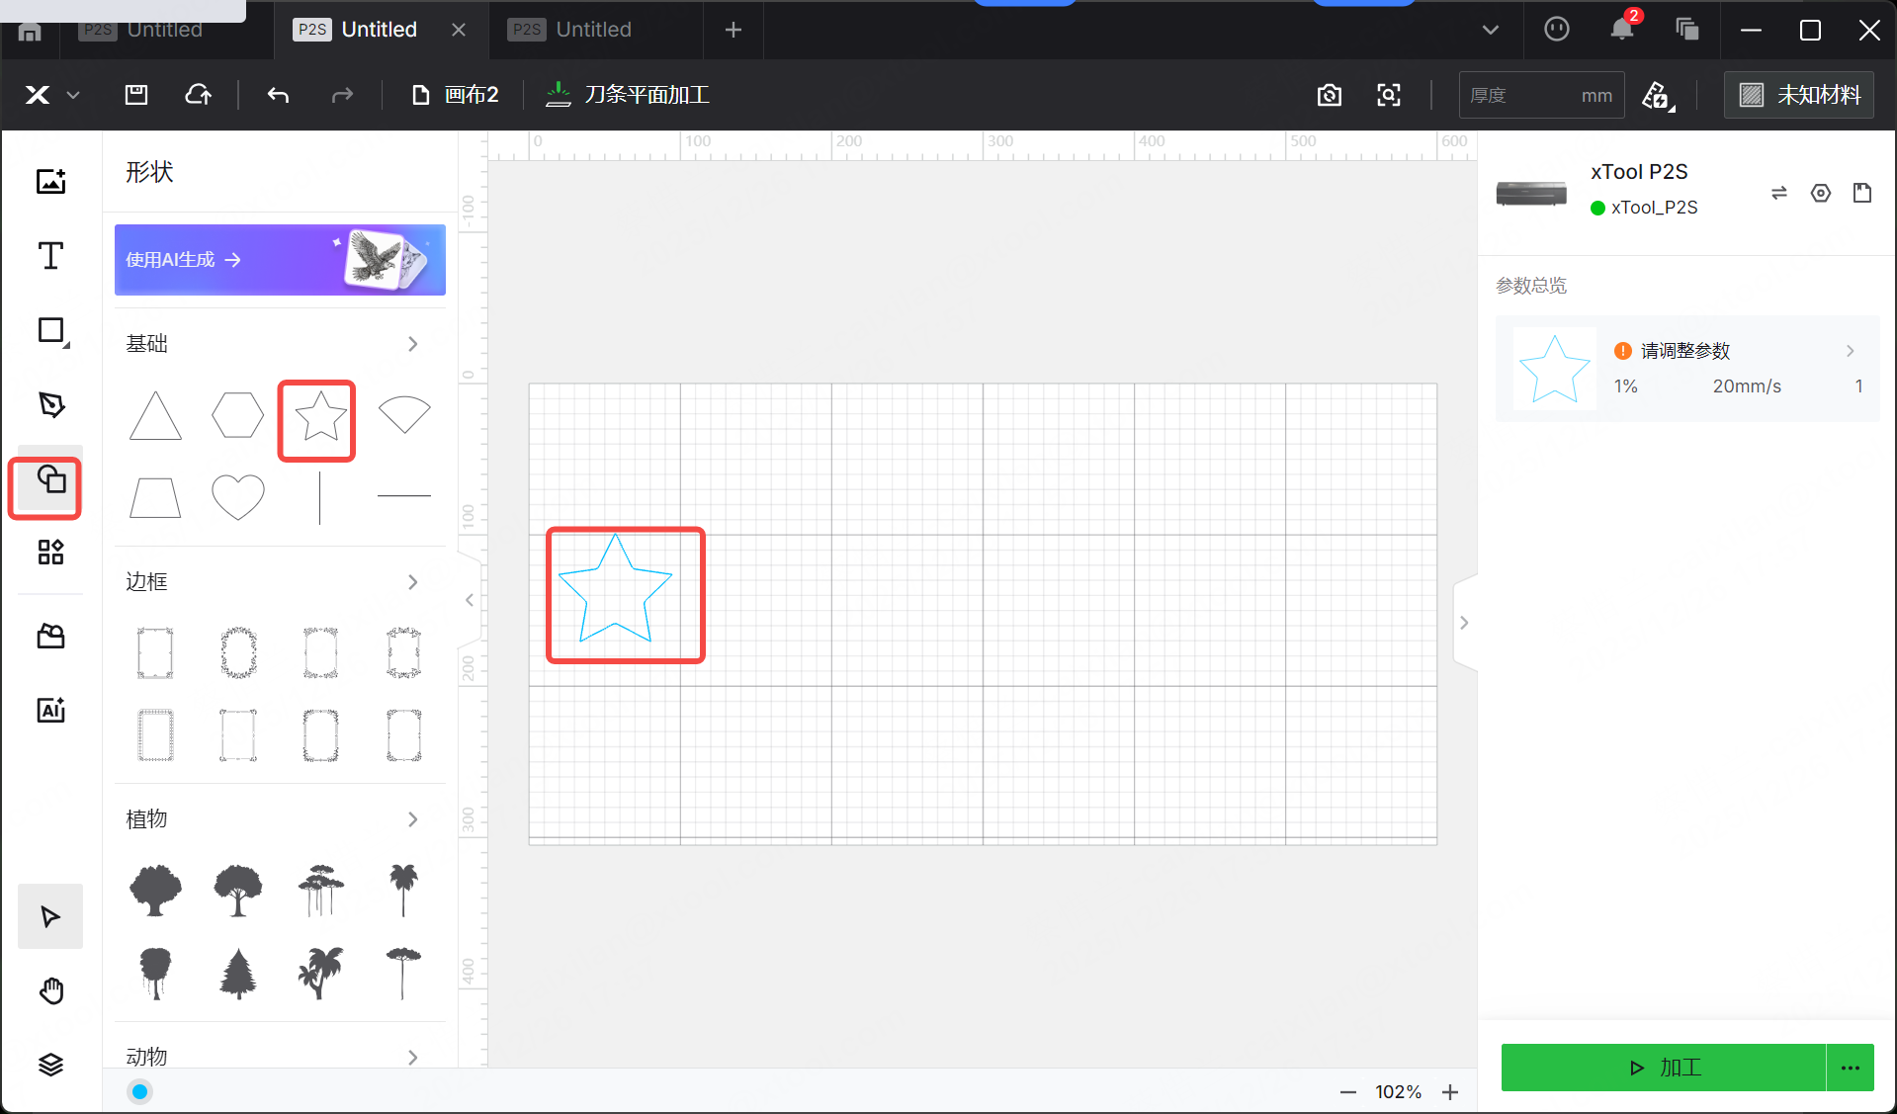Viewport: 1897px width, 1114px height.
Task: Click the camera capture icon
Action: [1330, 95]
